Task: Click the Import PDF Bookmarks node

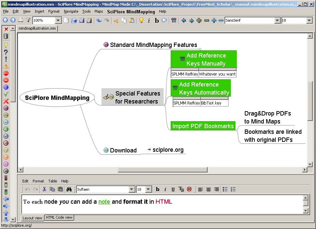Action: tap(203, 126)
